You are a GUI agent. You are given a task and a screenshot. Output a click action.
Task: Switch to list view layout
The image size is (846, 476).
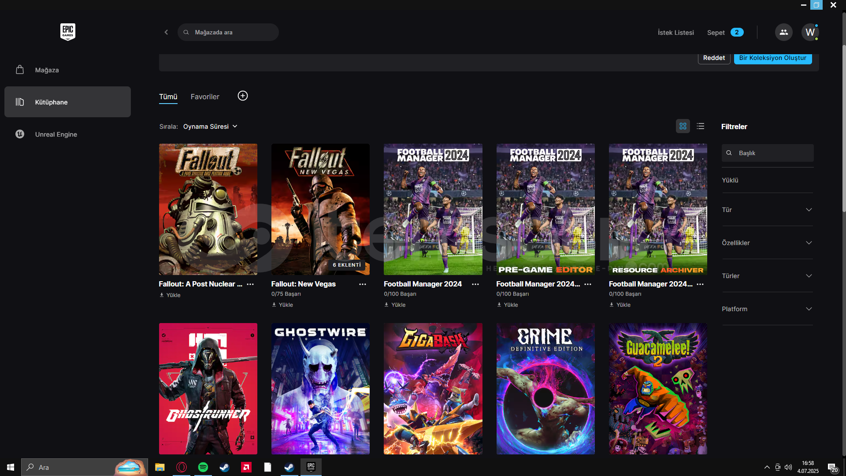point(701,126)
